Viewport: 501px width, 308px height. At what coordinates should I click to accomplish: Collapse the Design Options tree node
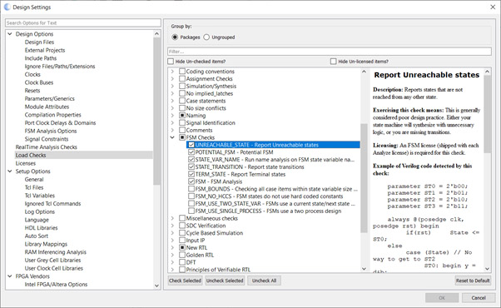coord(10,34)
